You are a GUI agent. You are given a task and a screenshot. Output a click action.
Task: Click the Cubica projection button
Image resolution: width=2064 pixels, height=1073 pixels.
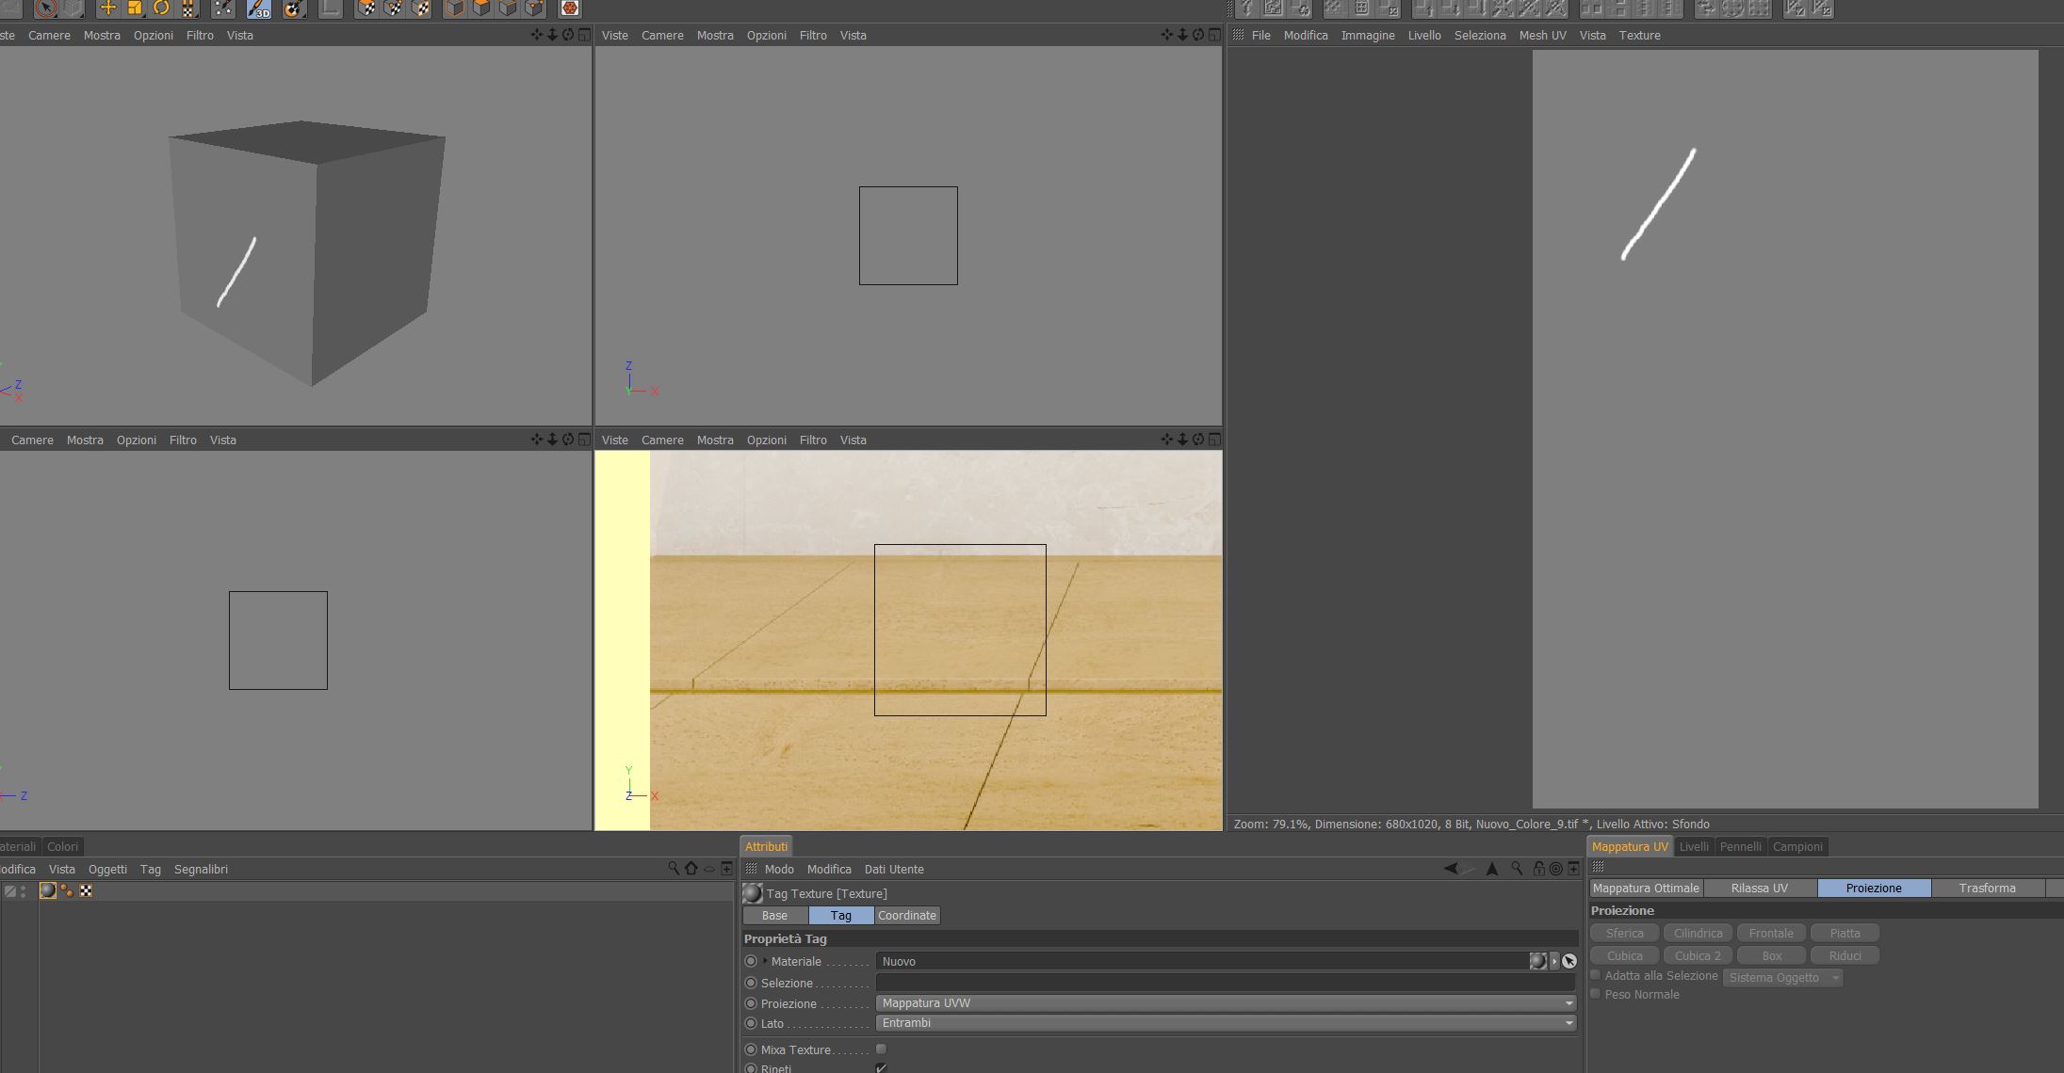click(x=1624, y=955)
